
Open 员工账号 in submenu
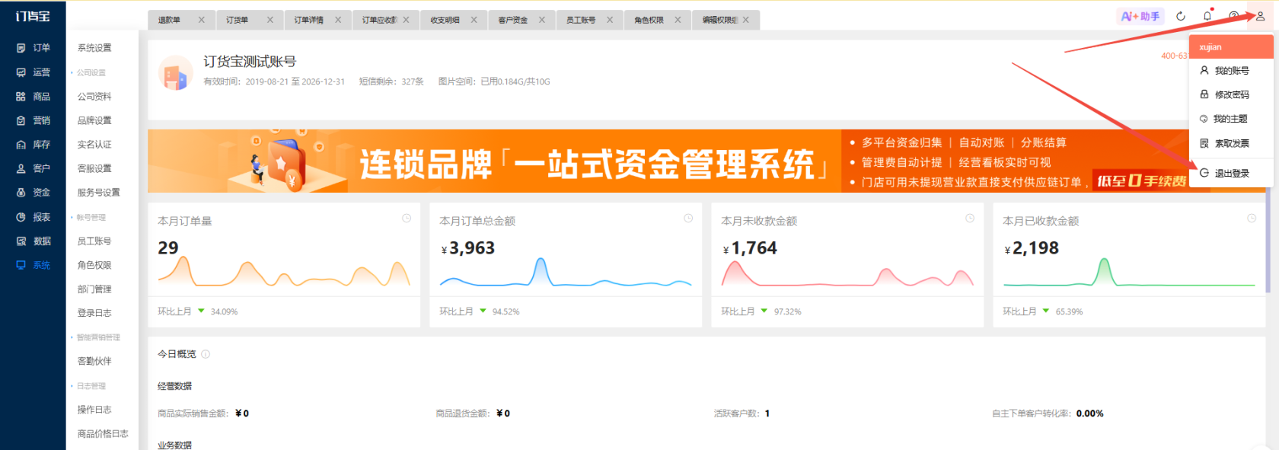[94, 241]
